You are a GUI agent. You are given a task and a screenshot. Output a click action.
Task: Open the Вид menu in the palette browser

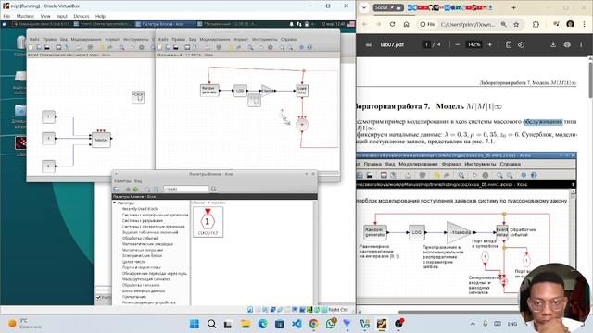point(138,181)
